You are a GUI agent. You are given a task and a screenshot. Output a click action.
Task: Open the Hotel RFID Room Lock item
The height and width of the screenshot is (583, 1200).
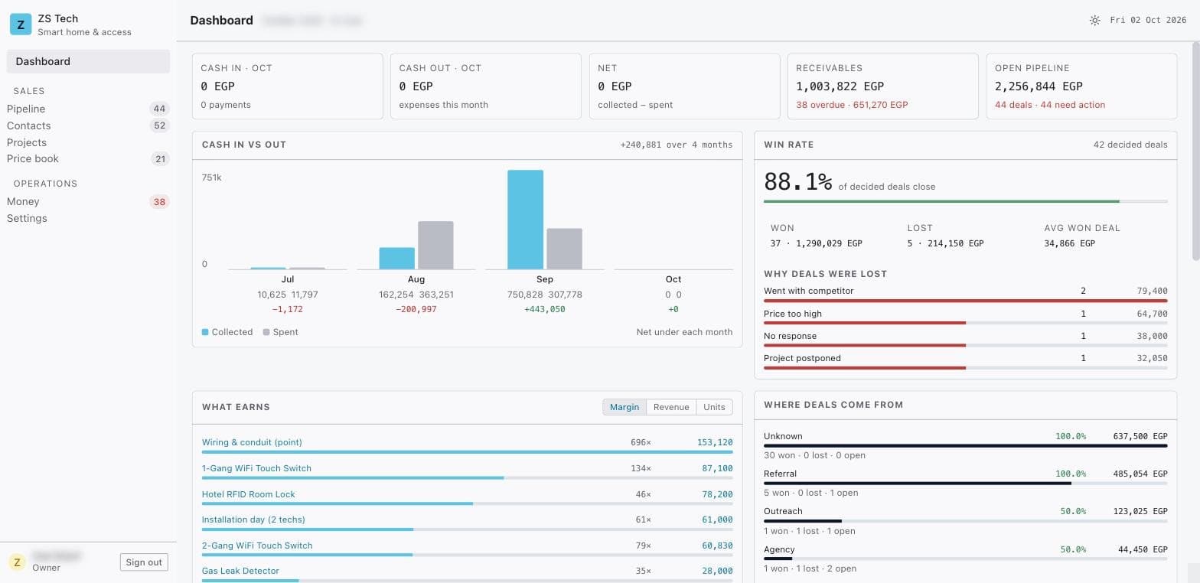click(x=248, y=494)
